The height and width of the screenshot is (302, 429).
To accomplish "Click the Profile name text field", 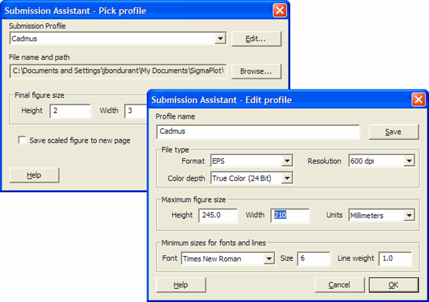I will point(257,132).
